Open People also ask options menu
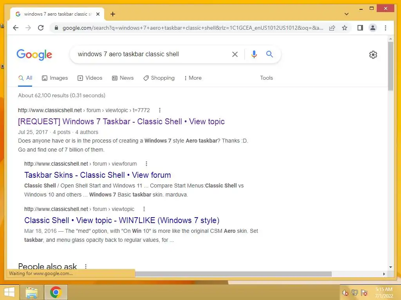The width and height of the screenshot is (401, 300). tap(86, 266)
